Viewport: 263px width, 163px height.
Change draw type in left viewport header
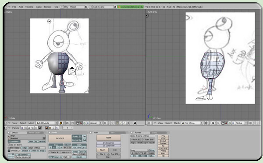[x=61, y=123]
